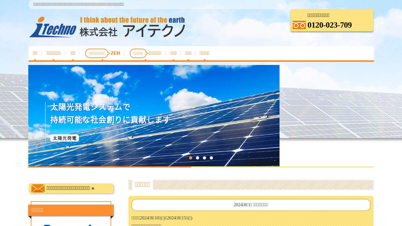This screenshot has width=402, height=226.
Task: Click the orange slideshow progress bar
Action: 110,167
